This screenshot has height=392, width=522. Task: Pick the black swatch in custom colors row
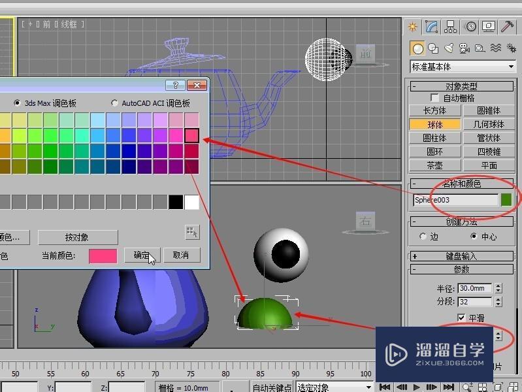tap(176, 202)
